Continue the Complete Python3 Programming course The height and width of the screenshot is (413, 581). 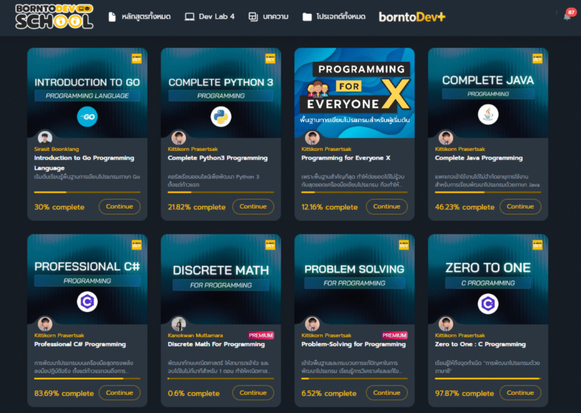click(x=253, y=206)
